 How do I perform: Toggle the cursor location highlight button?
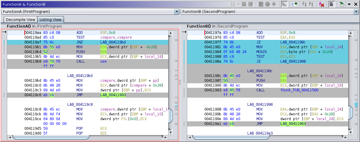click(284, 4)
